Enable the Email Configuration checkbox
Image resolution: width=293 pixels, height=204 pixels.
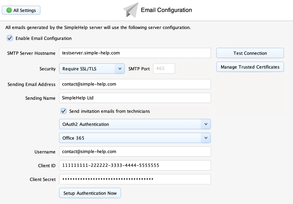tap(10, 38)
